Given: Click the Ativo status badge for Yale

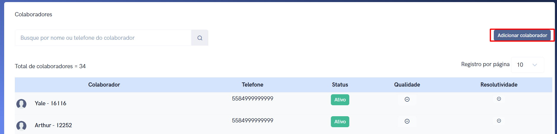Looking at the screenshot, I should coord(340,100).
